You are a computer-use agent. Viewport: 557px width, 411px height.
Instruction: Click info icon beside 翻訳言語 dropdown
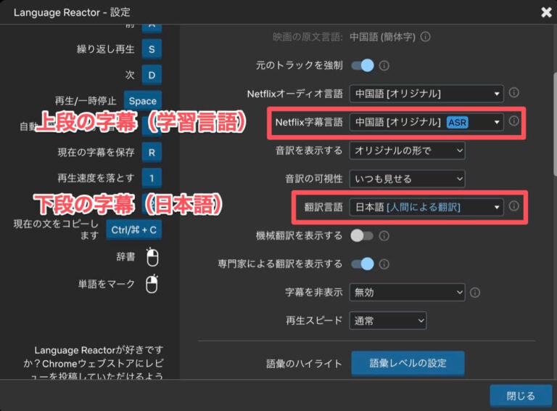point(513,206)
